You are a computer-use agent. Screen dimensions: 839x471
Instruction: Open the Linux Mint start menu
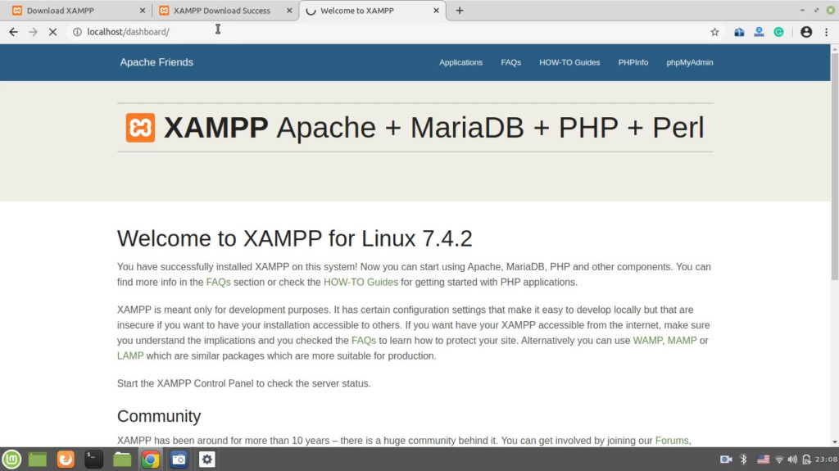11,460
